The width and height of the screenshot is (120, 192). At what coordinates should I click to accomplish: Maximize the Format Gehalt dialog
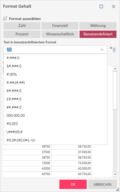pos(101,6)
